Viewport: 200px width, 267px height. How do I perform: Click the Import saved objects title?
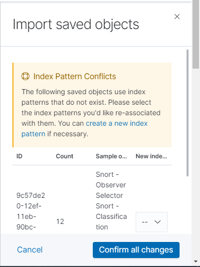76,25
